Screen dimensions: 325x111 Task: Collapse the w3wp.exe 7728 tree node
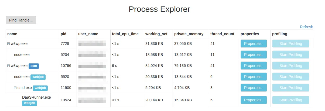pos(9,44)
